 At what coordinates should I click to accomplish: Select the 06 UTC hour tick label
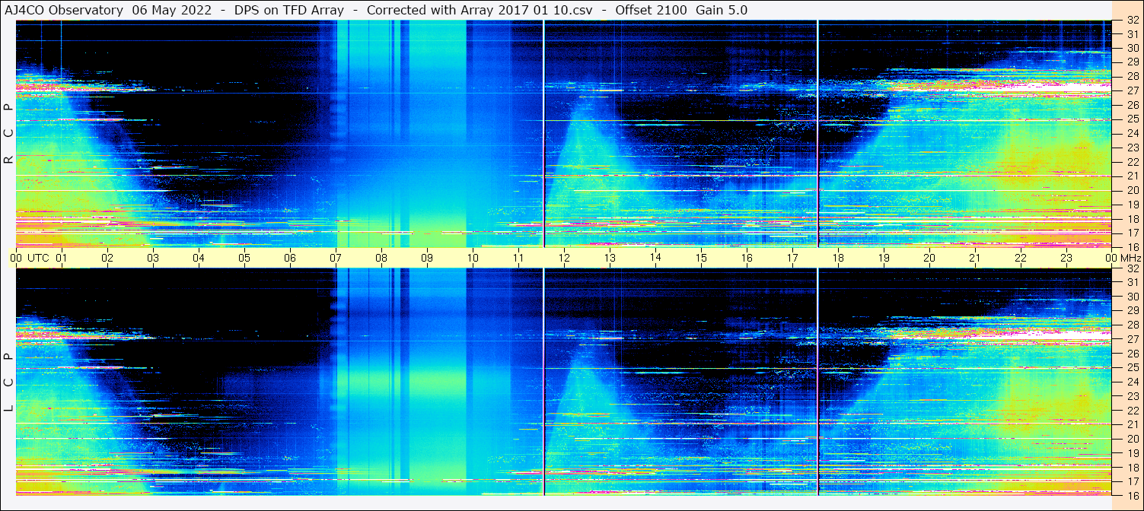290,258
